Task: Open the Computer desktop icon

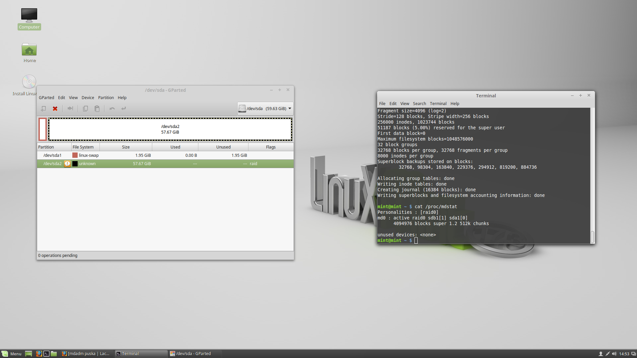Action: click(29, 19)
